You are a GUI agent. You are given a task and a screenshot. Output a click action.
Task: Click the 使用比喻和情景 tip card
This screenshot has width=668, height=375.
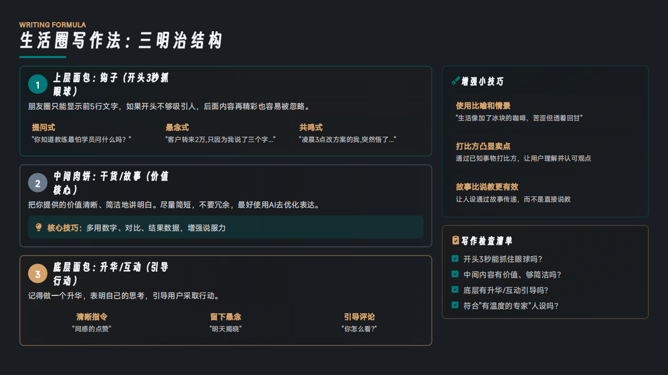pyautogui.click(x=545, y=111)
